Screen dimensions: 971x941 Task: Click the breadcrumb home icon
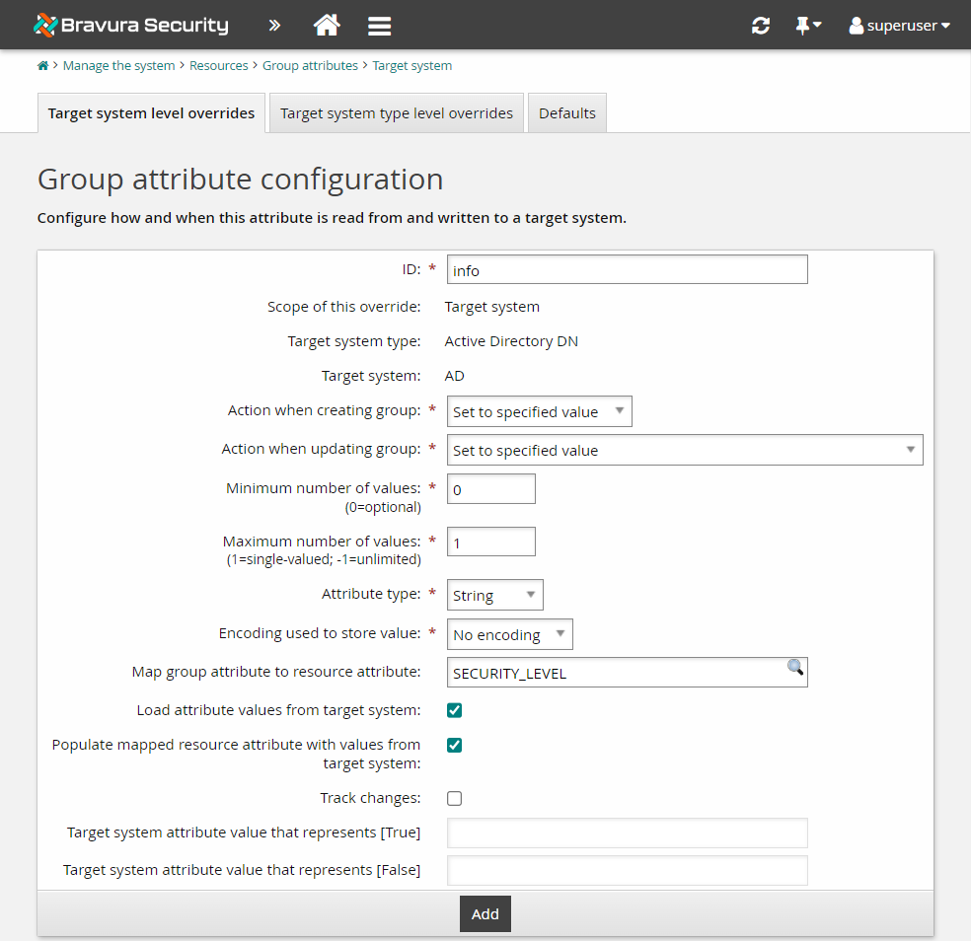point(42,65)
